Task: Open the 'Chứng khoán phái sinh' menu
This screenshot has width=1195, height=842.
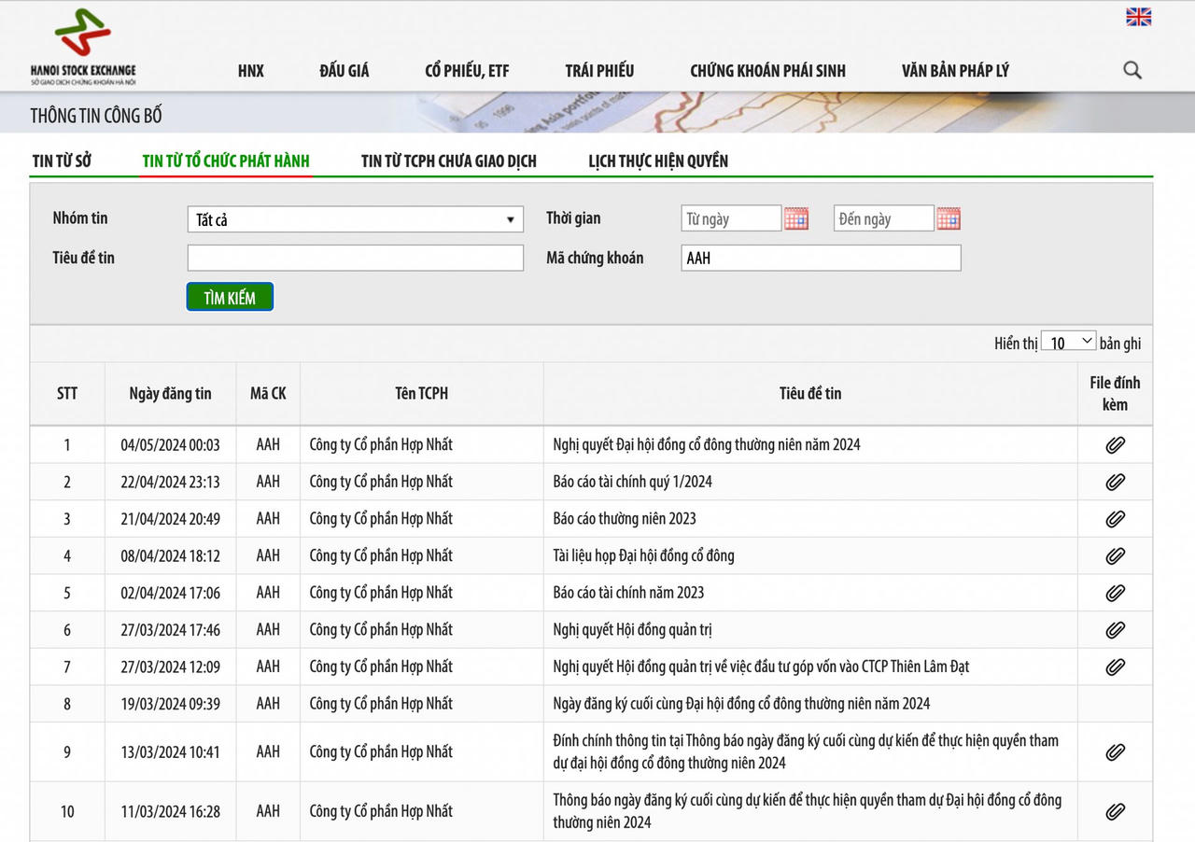Action: coord(767,71)
